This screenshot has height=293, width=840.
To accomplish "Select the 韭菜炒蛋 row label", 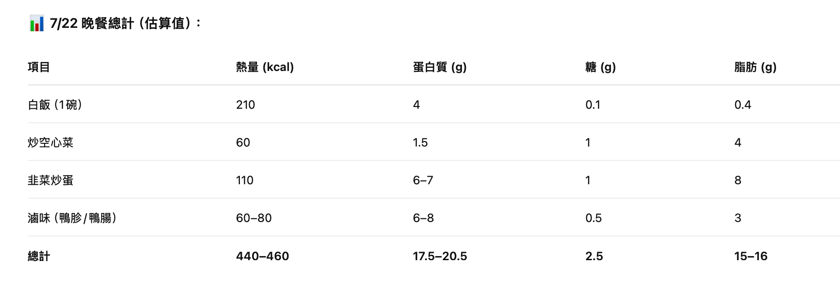I will pos(50,180).
